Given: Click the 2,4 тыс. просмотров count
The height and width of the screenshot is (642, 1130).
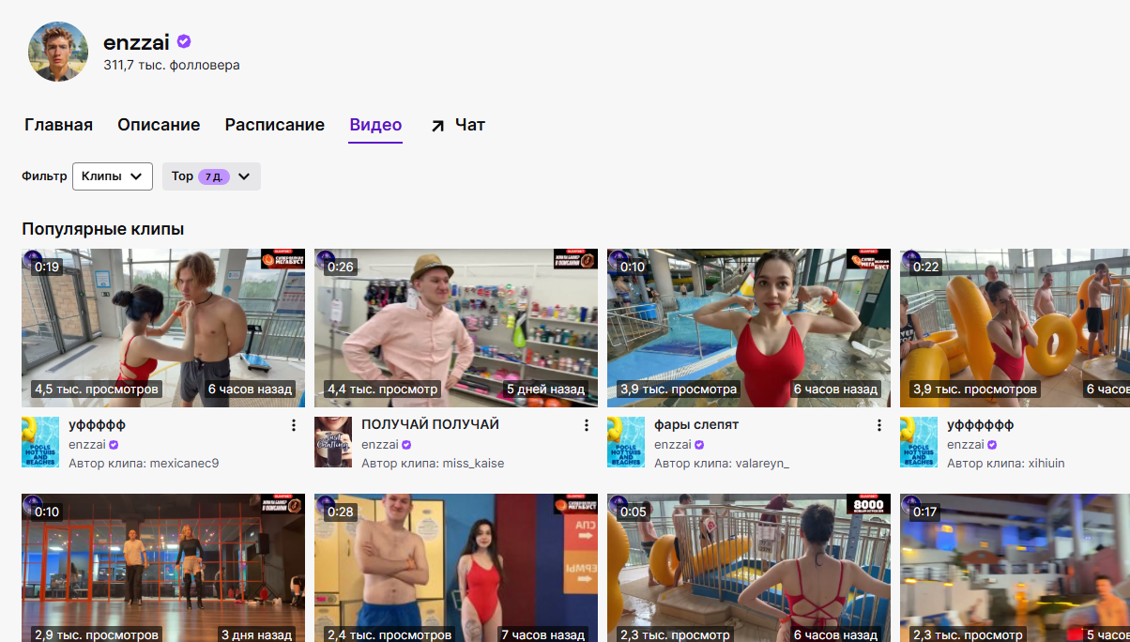Looking at the screenshot, I should click(x=389, y=634).
